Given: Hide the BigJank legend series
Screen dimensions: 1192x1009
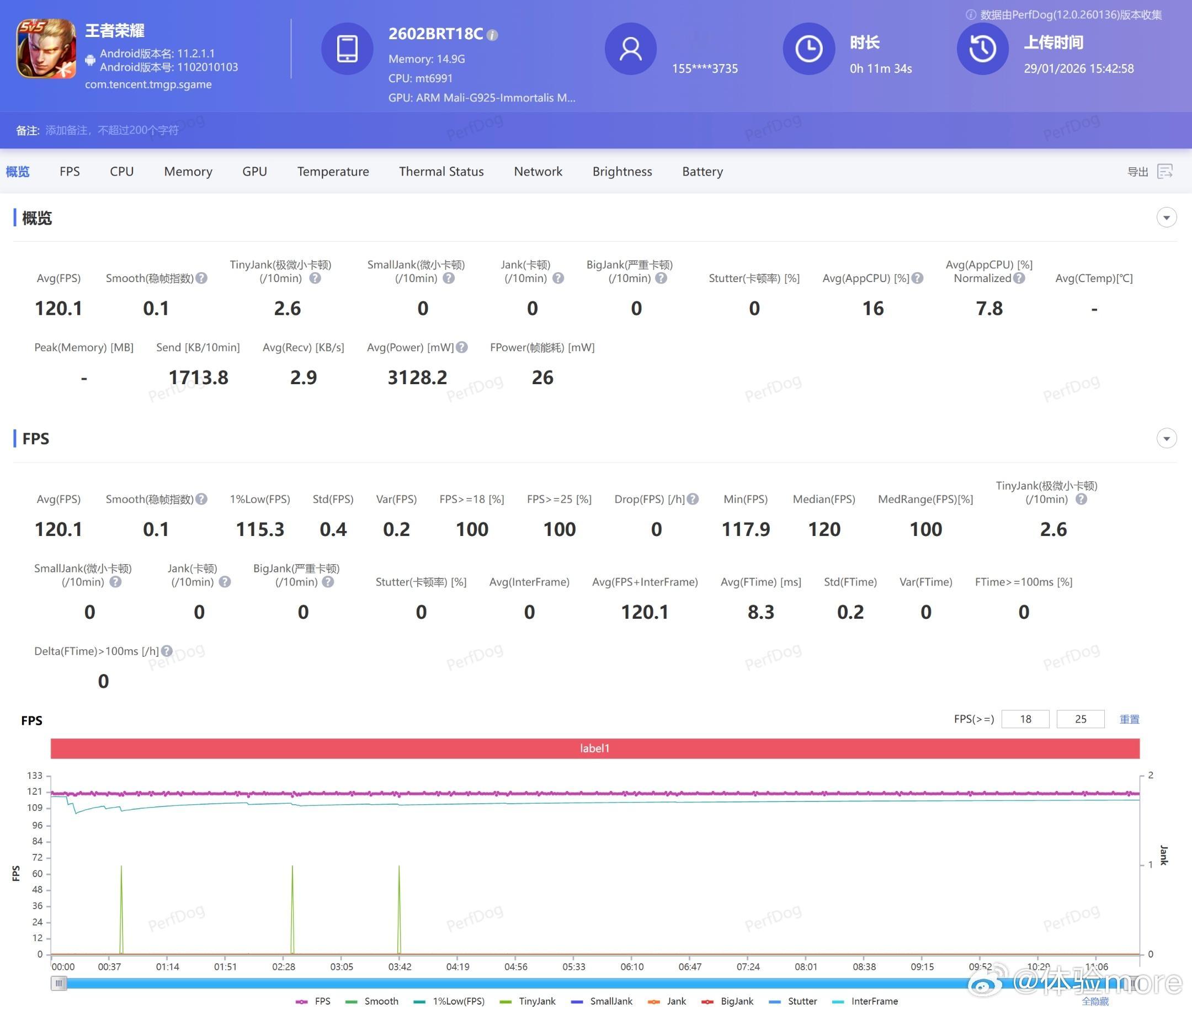Looking at the screenshot, I should click(736, 1001).
